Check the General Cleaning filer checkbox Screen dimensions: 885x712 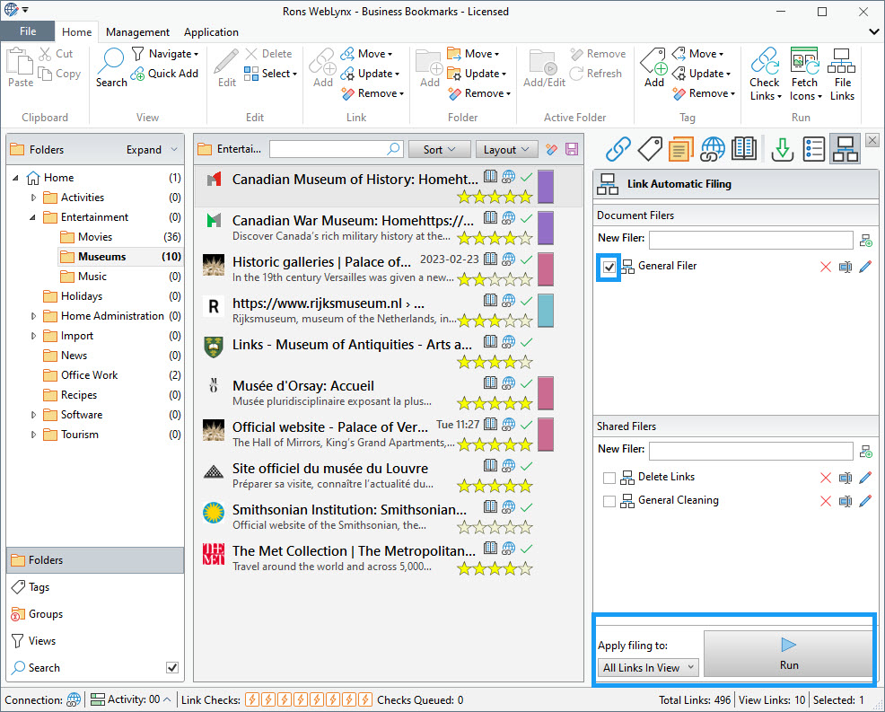pyautogui.click(x=609, y=501)
